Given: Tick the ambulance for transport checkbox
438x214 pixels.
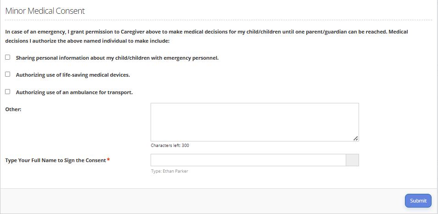Looking at the screenshot, I should (7, 92).
